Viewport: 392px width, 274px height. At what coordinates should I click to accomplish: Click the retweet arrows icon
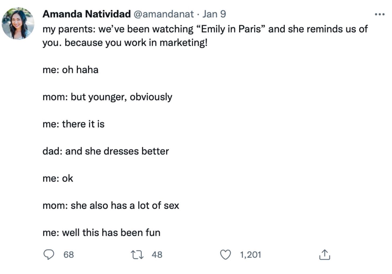tap(137, 254)
